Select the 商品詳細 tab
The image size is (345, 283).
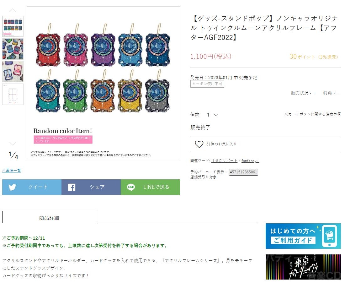(x=49, y=218)
